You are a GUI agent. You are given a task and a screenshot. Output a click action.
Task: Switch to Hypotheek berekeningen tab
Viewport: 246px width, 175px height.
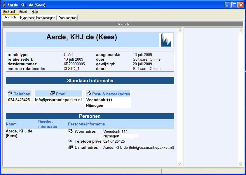[x=38, y=18]
